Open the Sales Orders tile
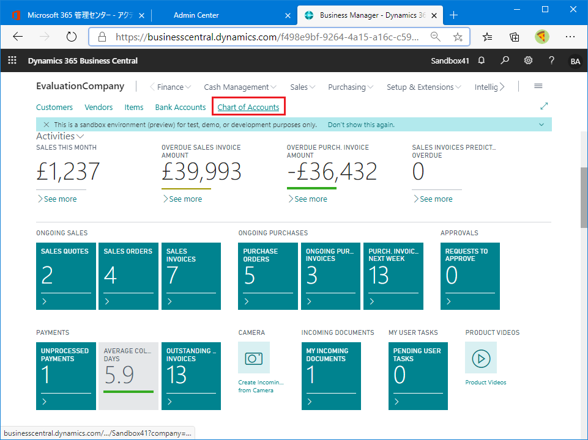This screenshot has width=588, height=440. pyautogui.click(x=128, y=276)
